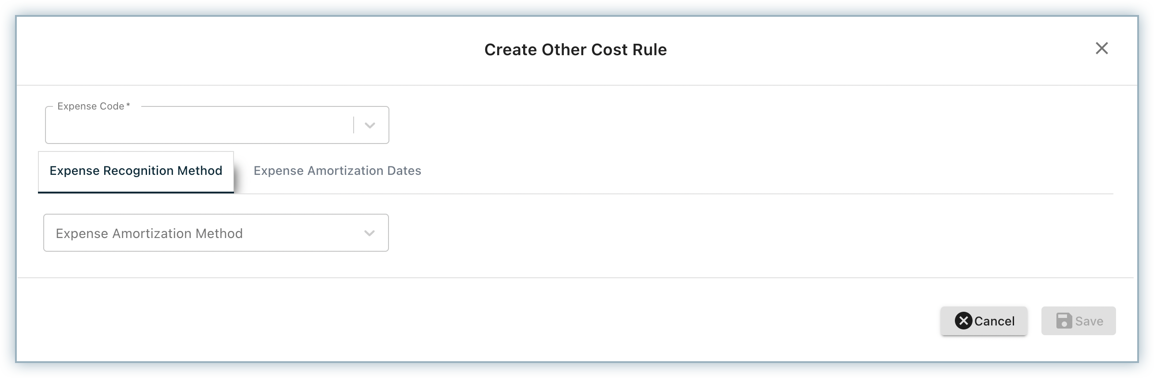Image resolution: width=1154 pixels, height=378 pixels.
Task: Select the Expense Recognition Method tab
Action: point(136,170)
